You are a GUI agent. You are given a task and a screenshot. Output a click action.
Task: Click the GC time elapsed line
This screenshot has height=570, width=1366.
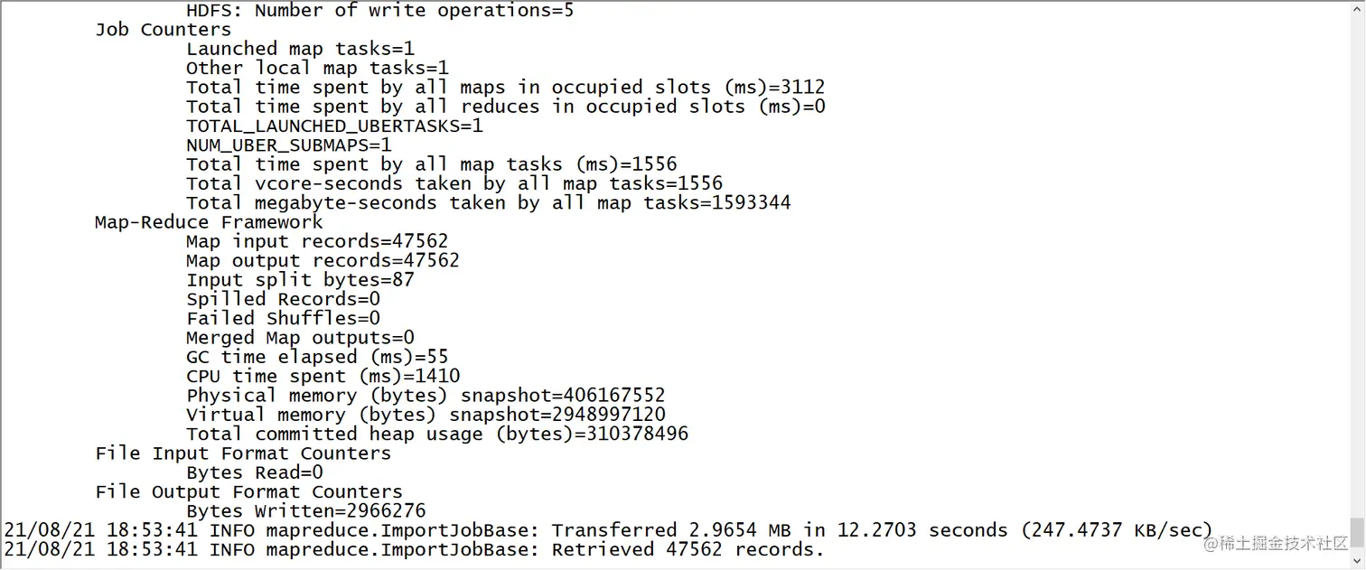(317, 357)
